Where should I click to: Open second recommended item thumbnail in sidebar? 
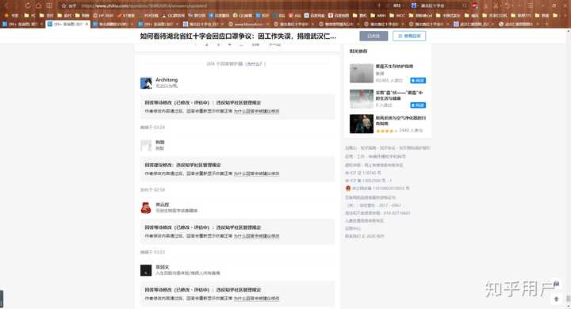362,98
